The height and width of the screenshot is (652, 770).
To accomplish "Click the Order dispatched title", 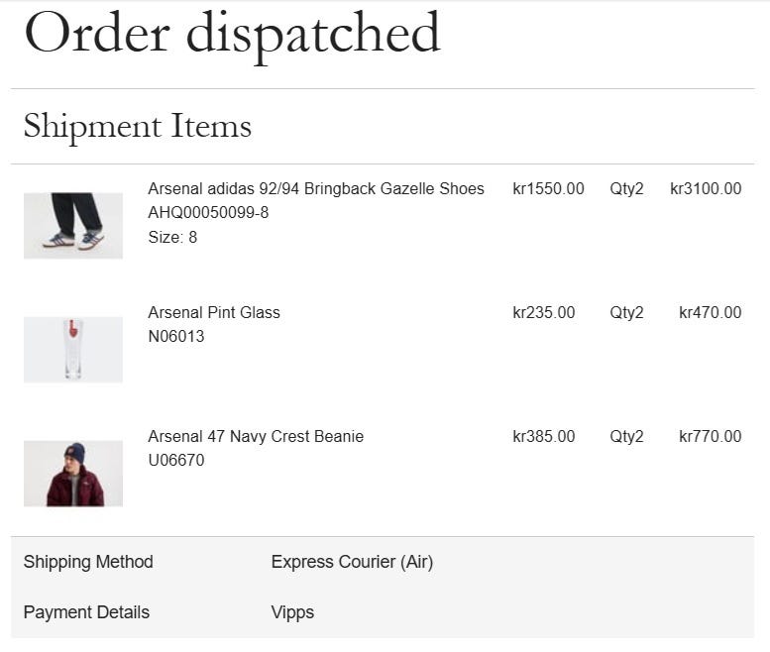I will pyautogui.click(x=232, y=33).
